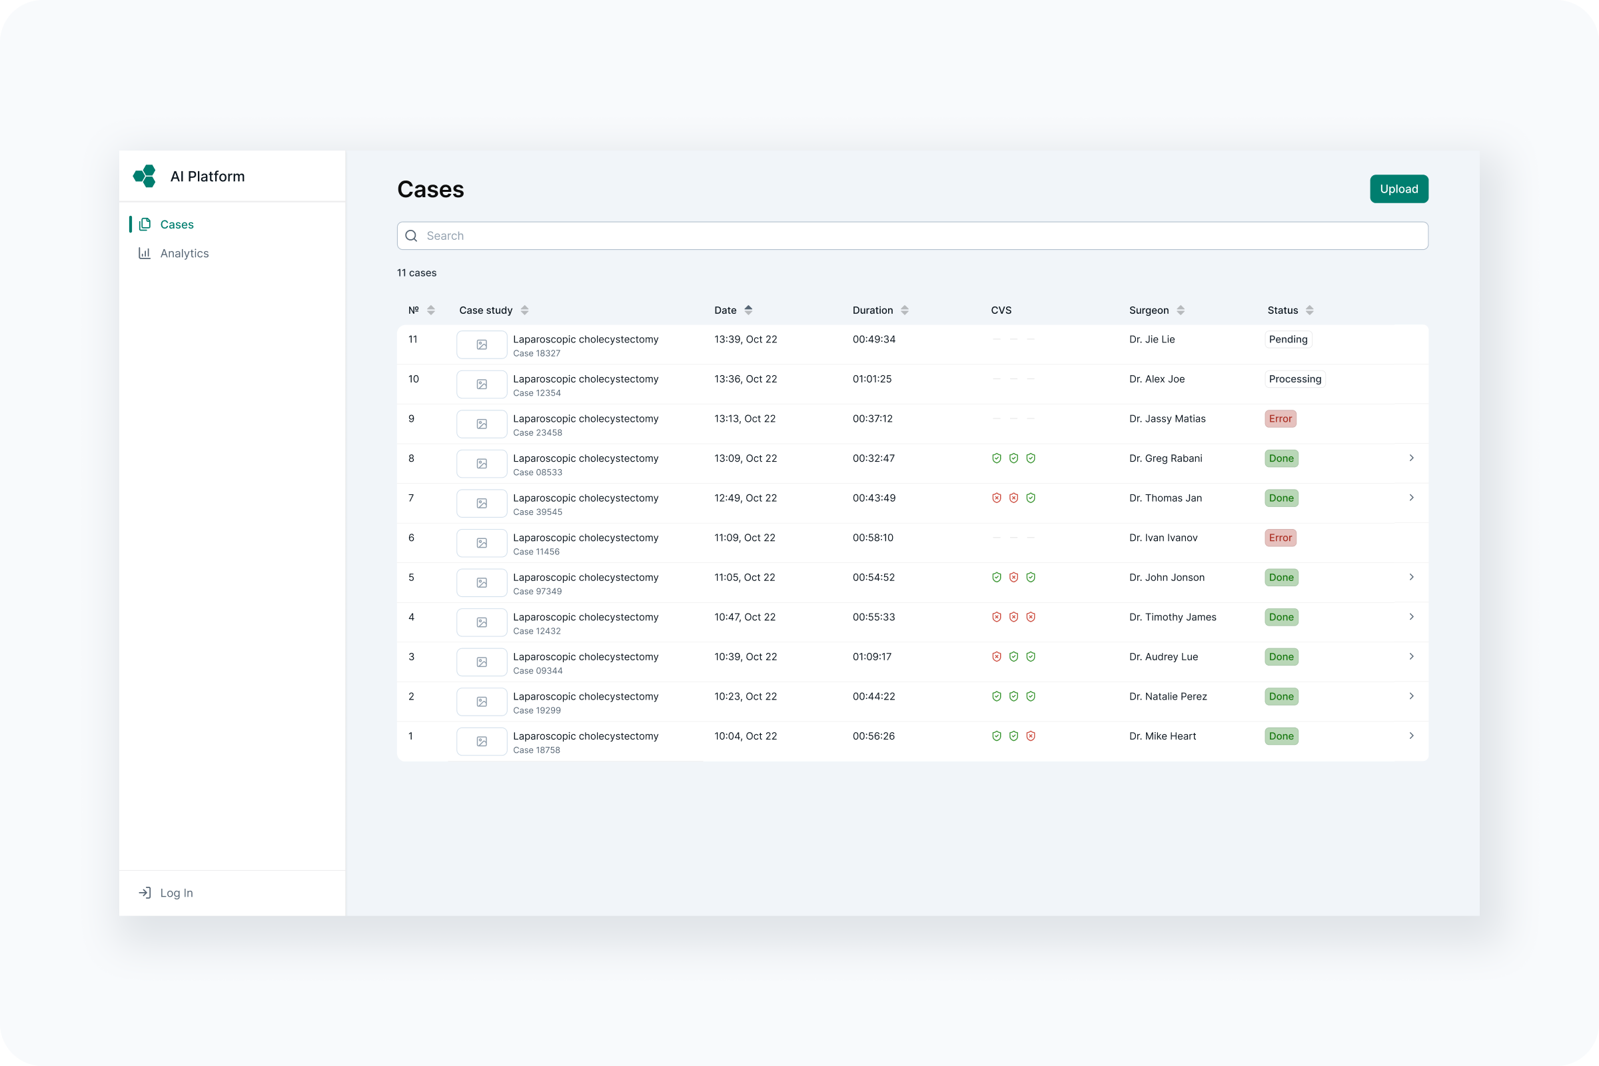This screenshot has width=1599, height=1066.
Task: Select the Cases sidebar item
Action: click(177, 225)
